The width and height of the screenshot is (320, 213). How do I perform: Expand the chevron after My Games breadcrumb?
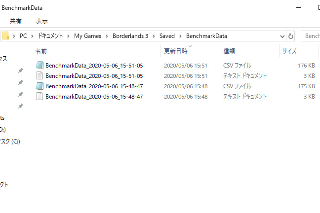107,36
